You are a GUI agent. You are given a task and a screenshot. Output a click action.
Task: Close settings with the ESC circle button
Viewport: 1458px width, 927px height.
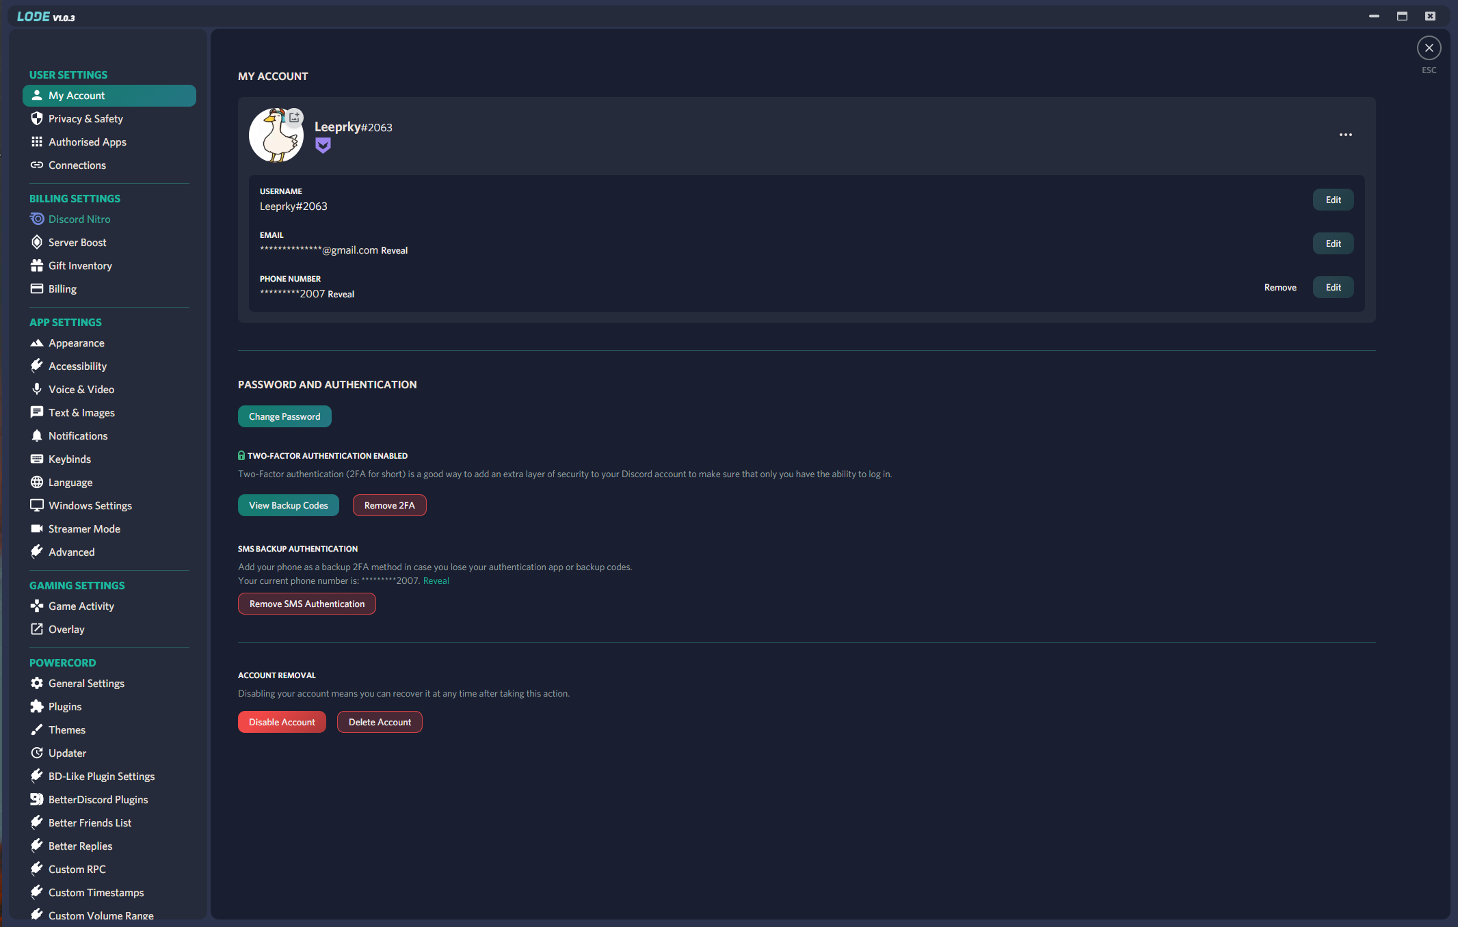pos(1429,48)
